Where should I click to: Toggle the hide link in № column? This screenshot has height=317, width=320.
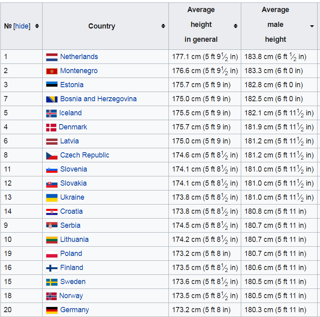tap(22, 26)
